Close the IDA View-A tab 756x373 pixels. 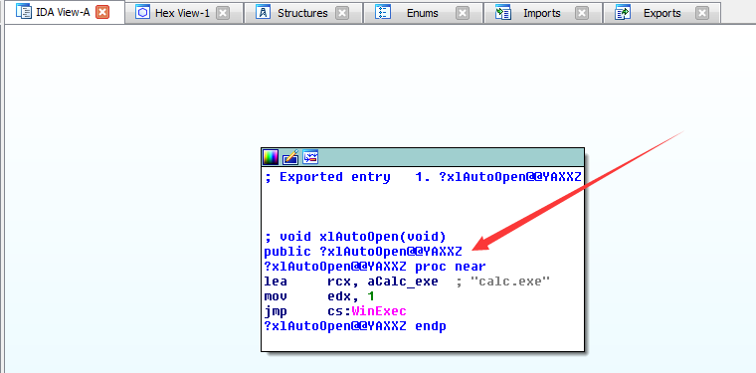pyautogui.click(x=102, y=13)
